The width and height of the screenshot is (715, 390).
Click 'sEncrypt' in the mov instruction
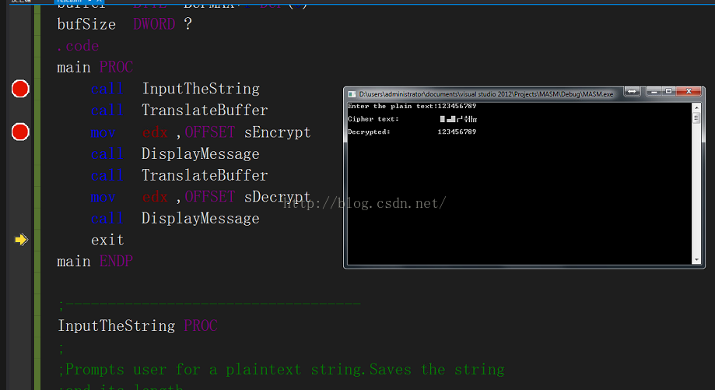pyautogui.click(x=277, y=132)
